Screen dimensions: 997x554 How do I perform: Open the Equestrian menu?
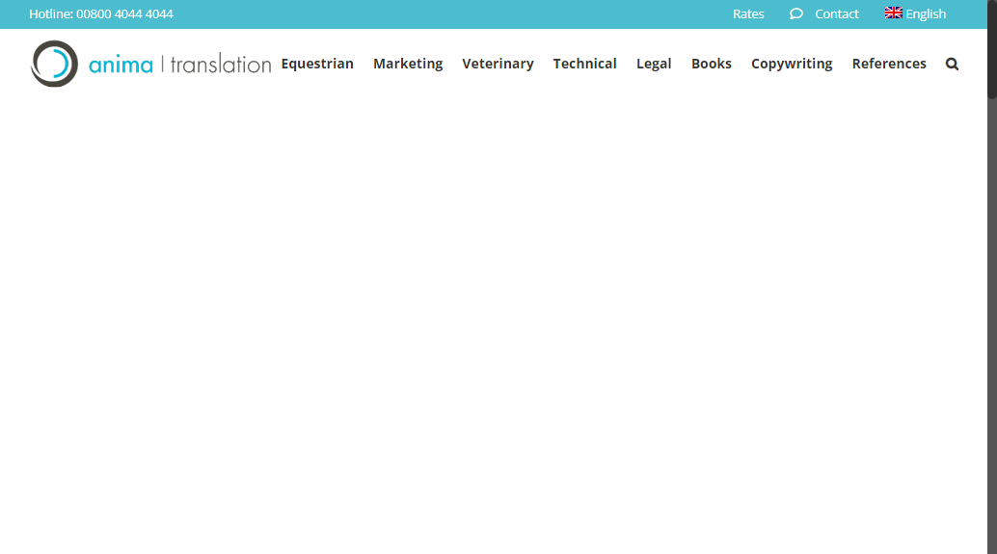coord(317,64)
